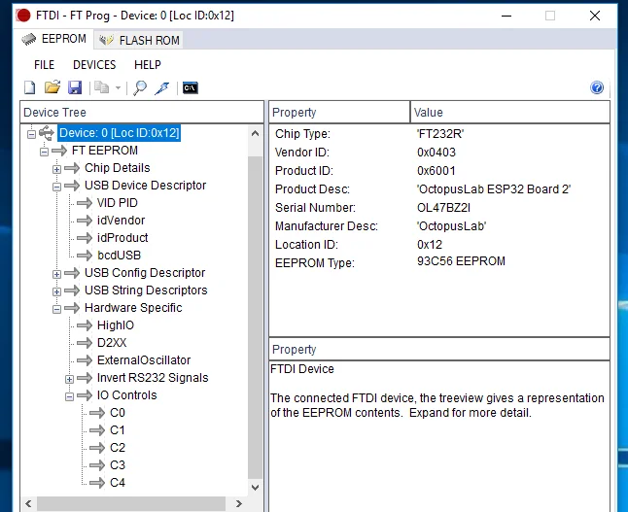The height and width of the screenshot is (512, 628).
Task: Click serial number value OL47BZ2I
Action: click(x=443, y=208)
